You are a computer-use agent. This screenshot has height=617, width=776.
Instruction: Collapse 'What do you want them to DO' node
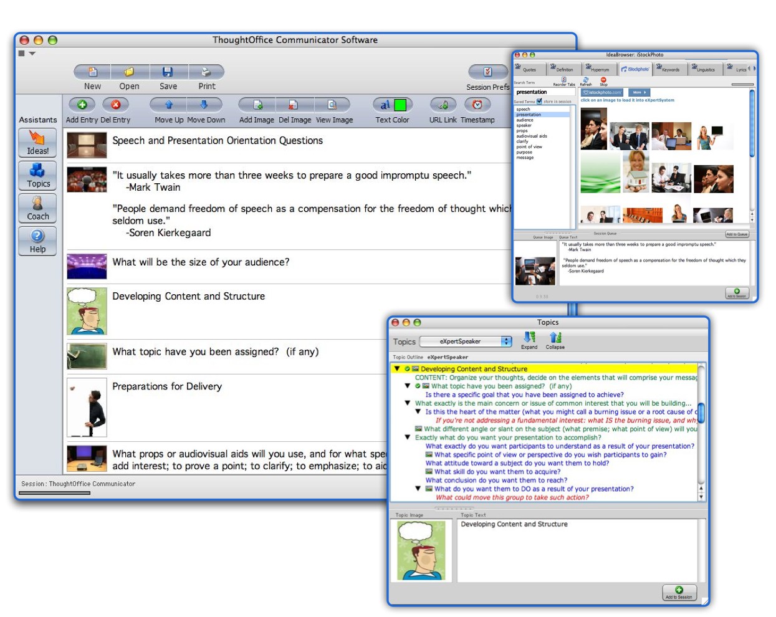[418, 489]
